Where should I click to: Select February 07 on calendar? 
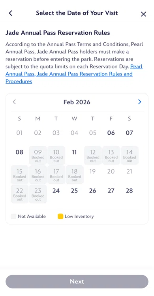(x=129, y=133)
